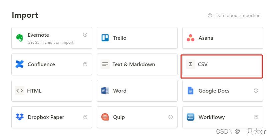
Task: Open the help icon on Confluence card
Action: pyautogui.click(x=85, y=64)
